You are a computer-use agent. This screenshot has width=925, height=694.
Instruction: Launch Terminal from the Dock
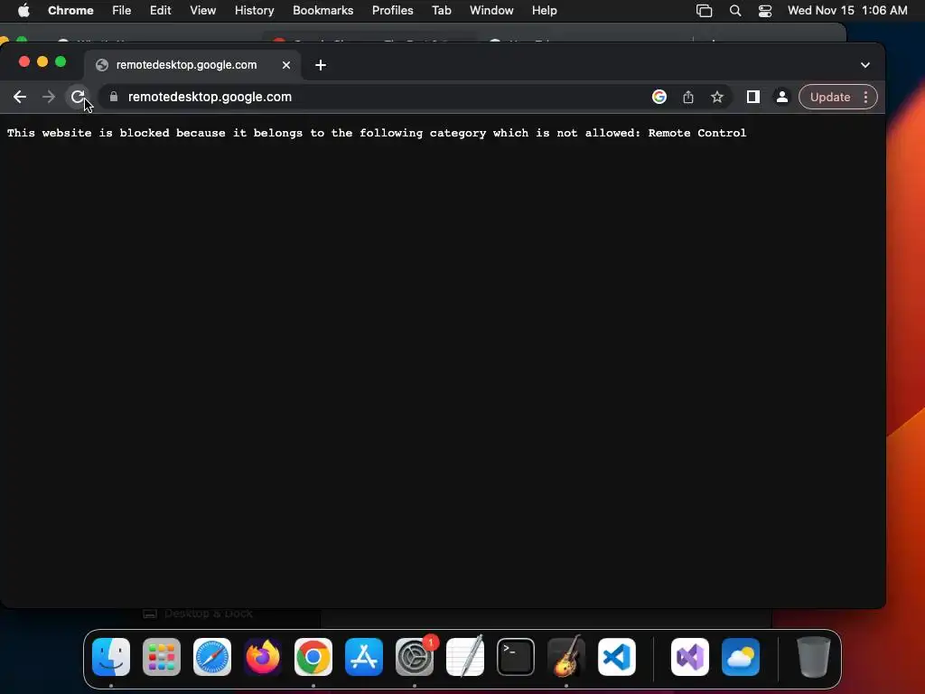516,657
